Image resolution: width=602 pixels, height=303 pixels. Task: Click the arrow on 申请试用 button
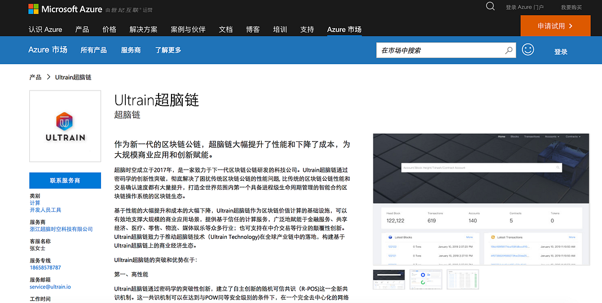tap(571, 26)
